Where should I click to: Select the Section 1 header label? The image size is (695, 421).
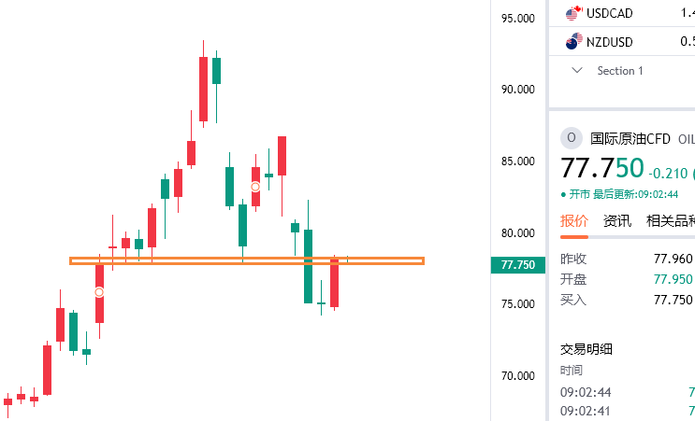[x=619, y=71]
